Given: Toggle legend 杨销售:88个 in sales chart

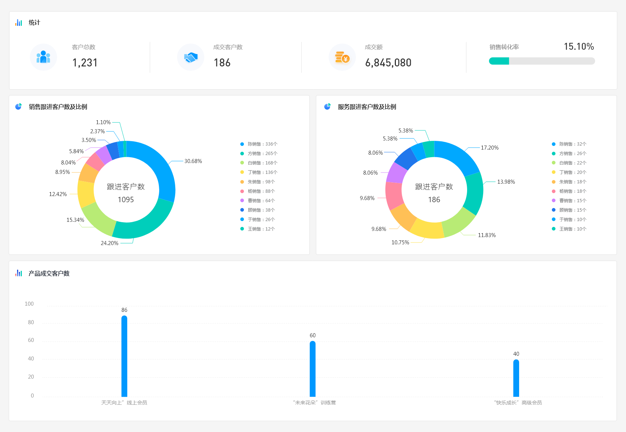Looking at the screenshot, I should pyautogui.click(x=258, y=191).
